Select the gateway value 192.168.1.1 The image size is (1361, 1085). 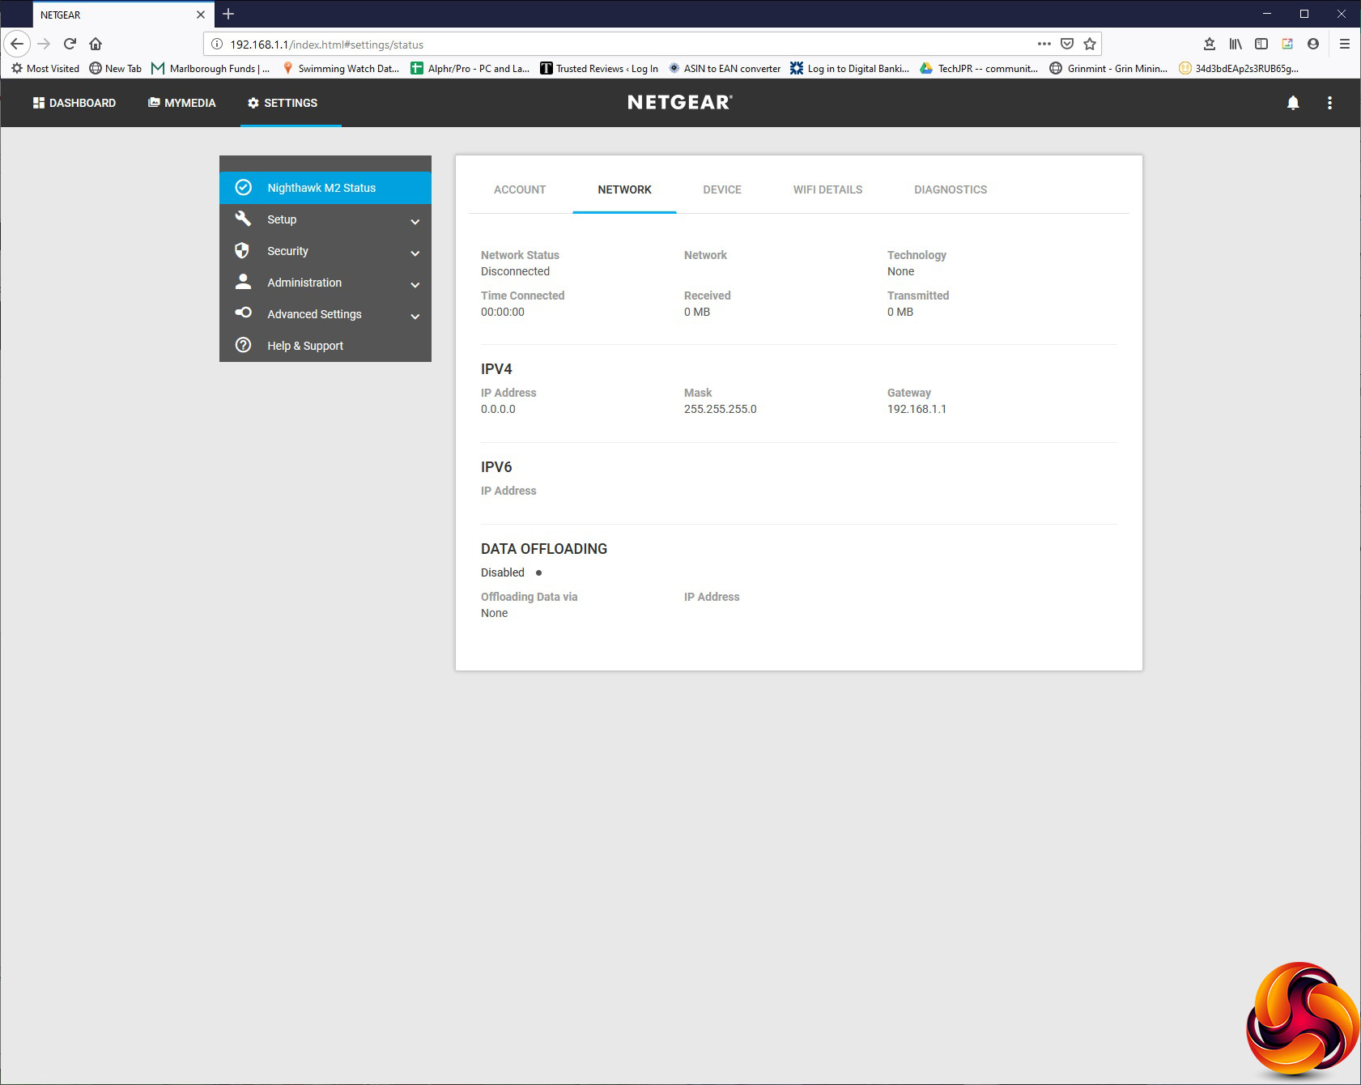click(x=917, y=409)
